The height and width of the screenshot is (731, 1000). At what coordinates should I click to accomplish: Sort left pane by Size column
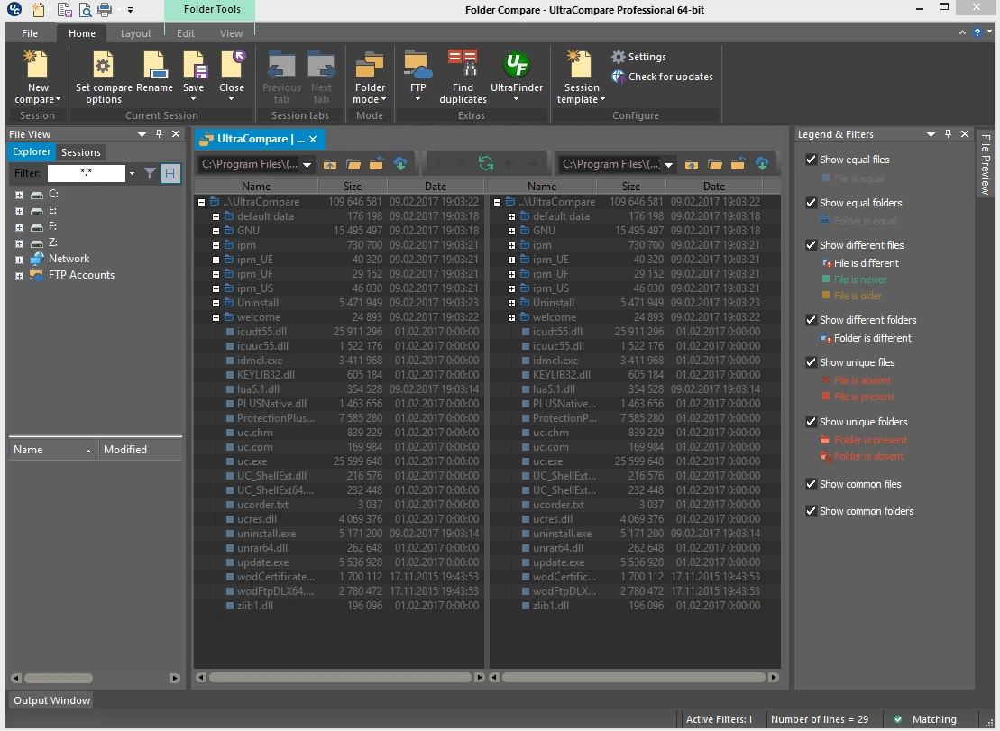(352, 186)
